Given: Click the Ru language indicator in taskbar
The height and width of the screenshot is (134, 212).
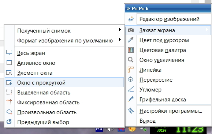Looking at the screenshot, I should pyautogui.click(x=99, y=129).
